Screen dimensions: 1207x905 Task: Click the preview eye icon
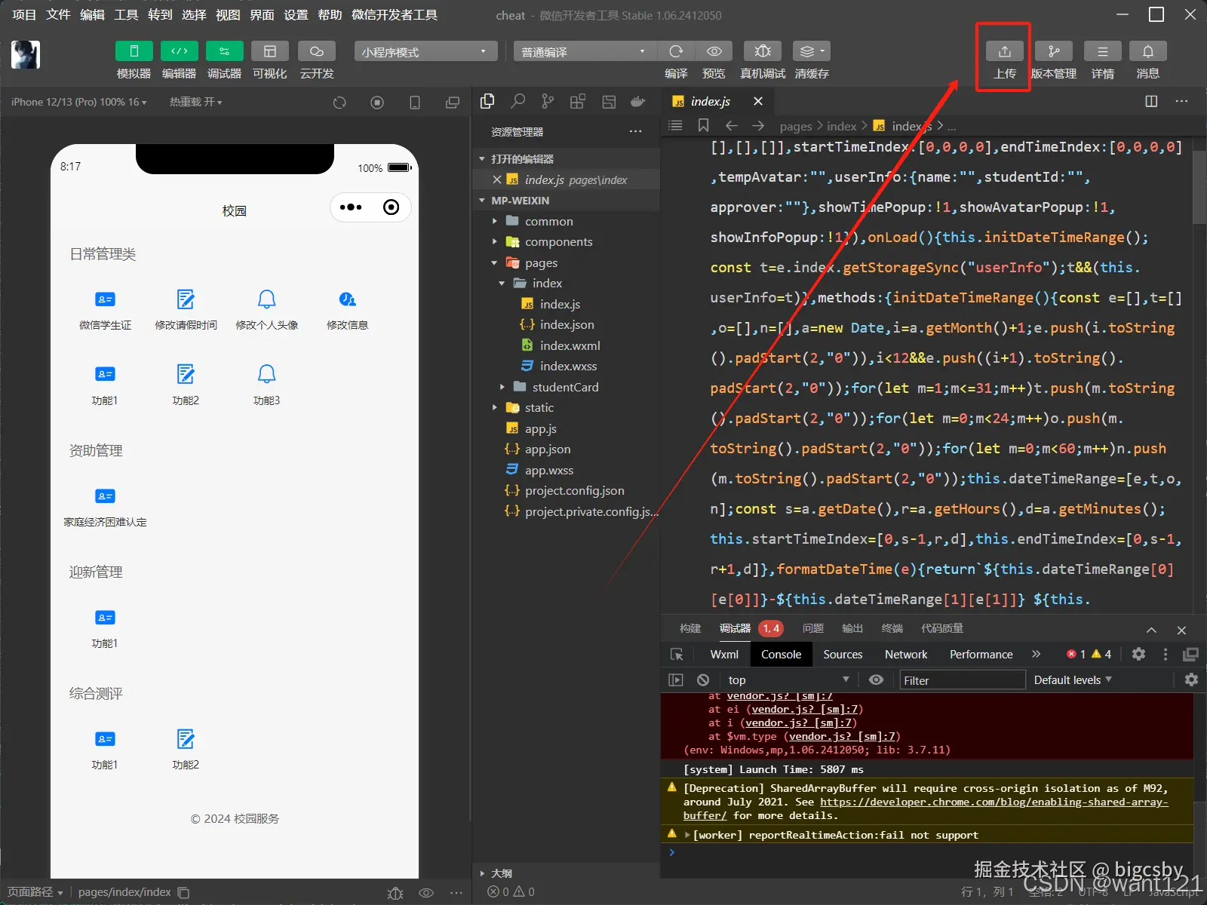(x=714, y=51)
